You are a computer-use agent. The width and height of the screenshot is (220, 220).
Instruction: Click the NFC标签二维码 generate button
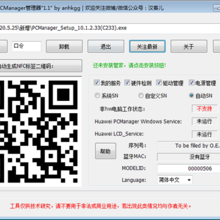[x=41, y=66]
